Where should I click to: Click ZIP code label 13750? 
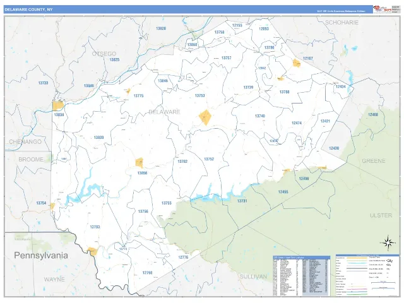click(x=219, y=32)
